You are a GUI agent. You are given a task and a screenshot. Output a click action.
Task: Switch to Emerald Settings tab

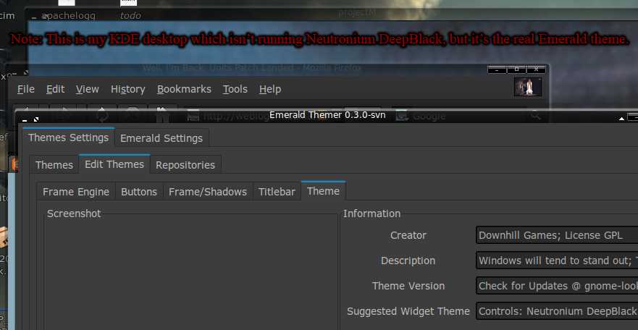(x=161, y=138)
